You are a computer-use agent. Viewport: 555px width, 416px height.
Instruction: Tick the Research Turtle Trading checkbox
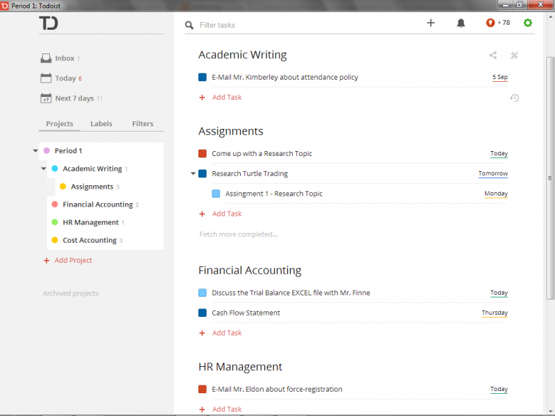[203, 174]
